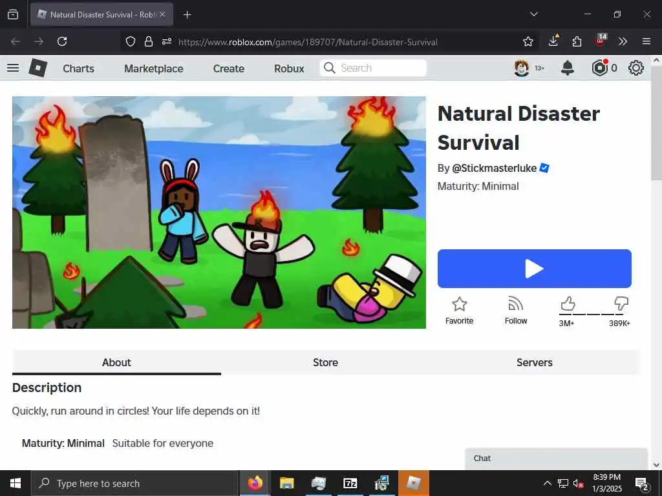The height and width of the screenshot is (496, 662).
Task: Show hidden system tray icons
Action: point(547,483)
